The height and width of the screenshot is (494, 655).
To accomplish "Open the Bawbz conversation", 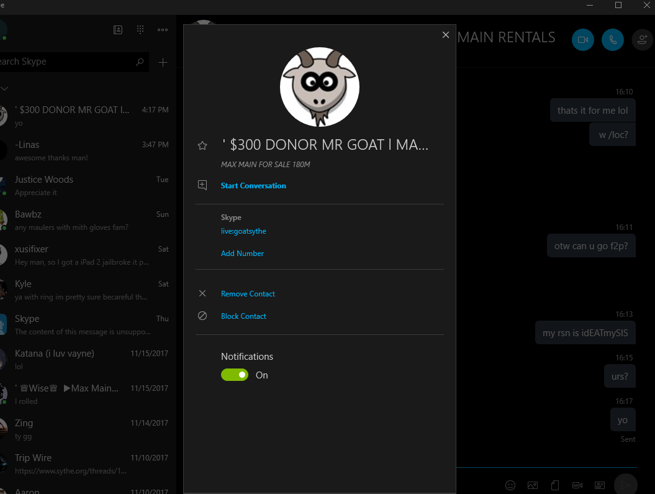I will tap(87, 220).
